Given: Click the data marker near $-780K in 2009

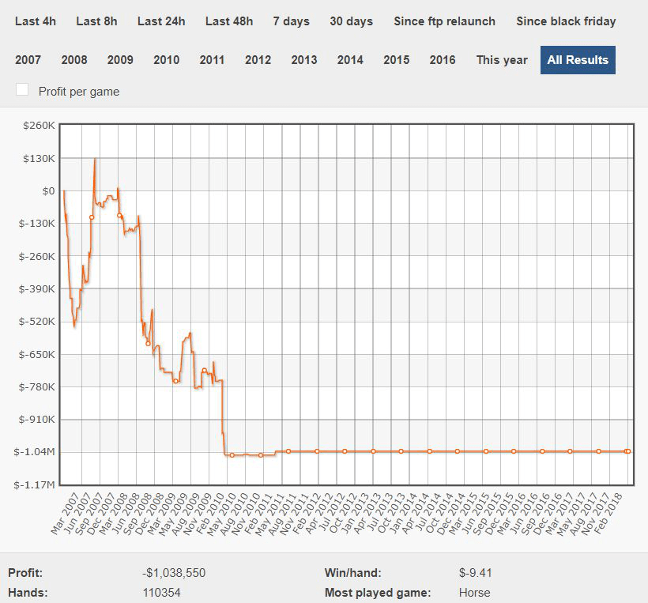Looking at the screenshot, I should coord(175,381).
